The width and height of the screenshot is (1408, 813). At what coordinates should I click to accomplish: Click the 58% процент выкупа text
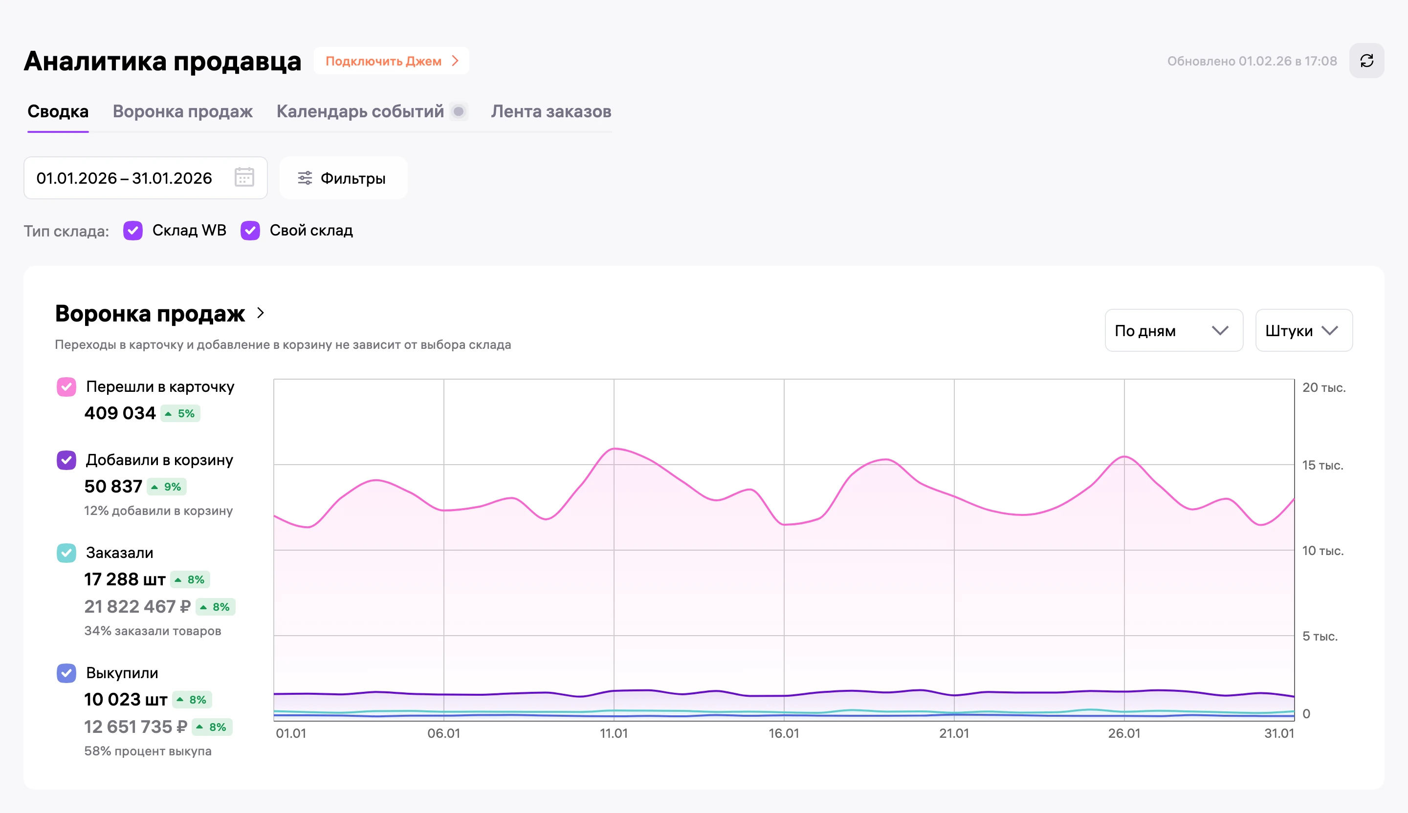[148, 751]
